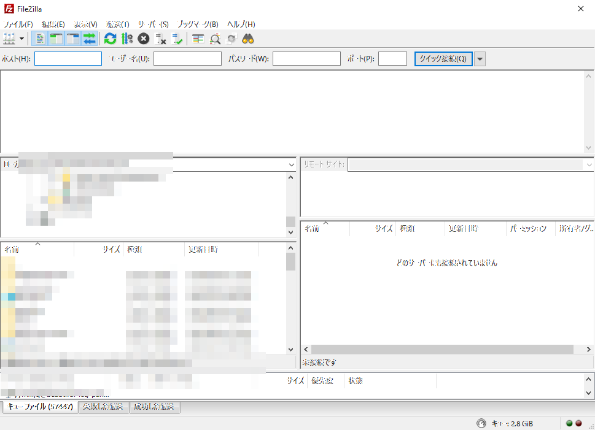The height and width of the screenshot is (430, 595).
Task: Refresh the file and folder lists
Action: point(110,39)
